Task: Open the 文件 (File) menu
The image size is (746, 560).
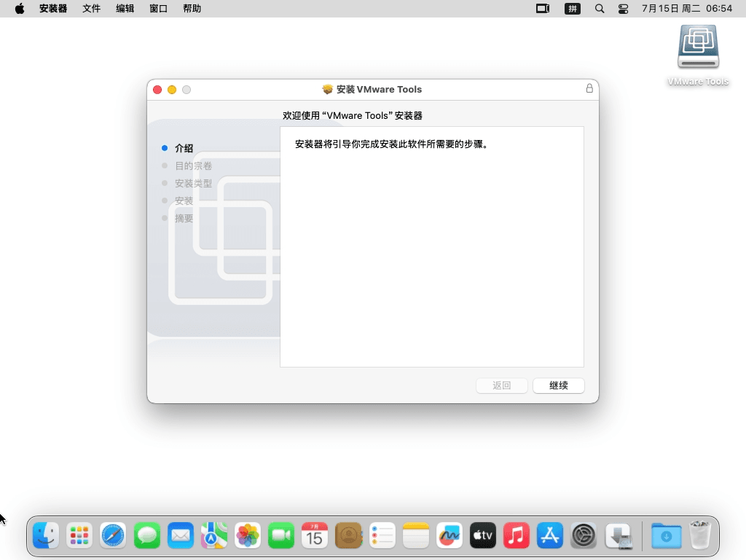Action: (91, 9)
